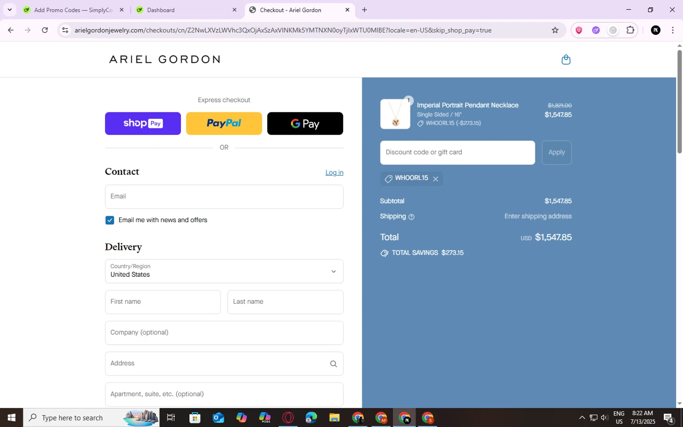Open the tab search dropdown arrow

10,10
